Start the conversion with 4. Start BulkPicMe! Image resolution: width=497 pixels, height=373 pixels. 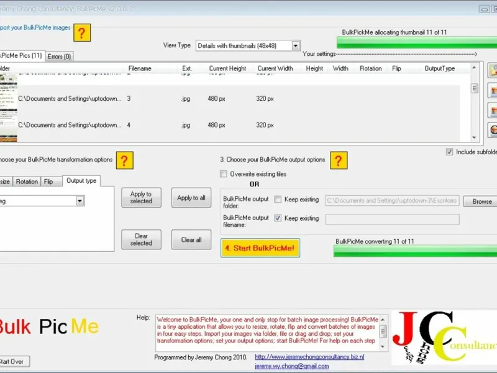260,248
